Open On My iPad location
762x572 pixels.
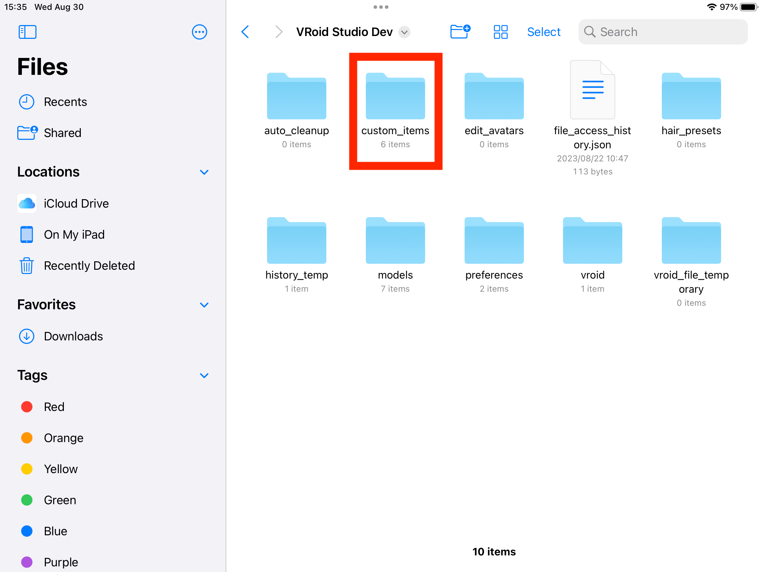(x=113, y=234)
